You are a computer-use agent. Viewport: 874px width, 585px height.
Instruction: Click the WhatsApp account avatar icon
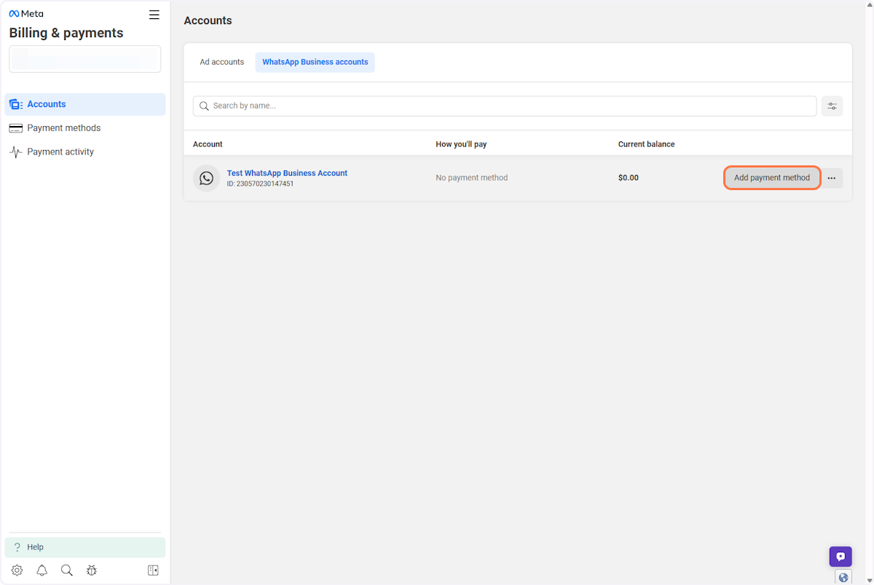[206, 178]
